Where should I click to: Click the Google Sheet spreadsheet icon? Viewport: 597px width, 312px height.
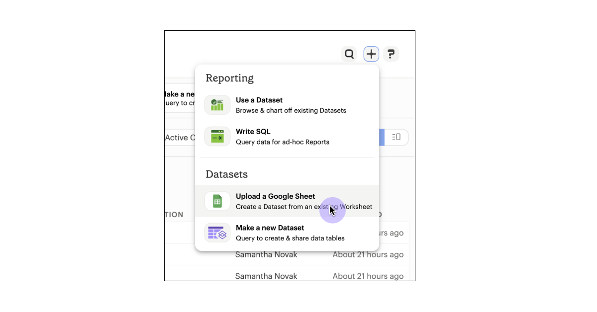217,201
